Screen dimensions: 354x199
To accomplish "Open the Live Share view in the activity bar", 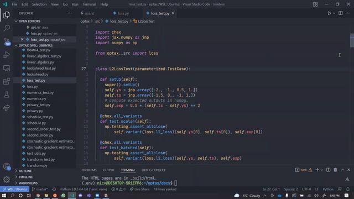I will coord(7,108).
